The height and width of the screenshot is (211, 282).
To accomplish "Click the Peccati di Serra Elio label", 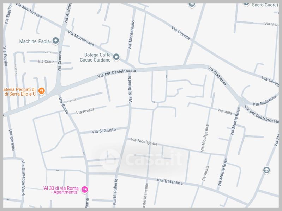I will tap(19, 91).
